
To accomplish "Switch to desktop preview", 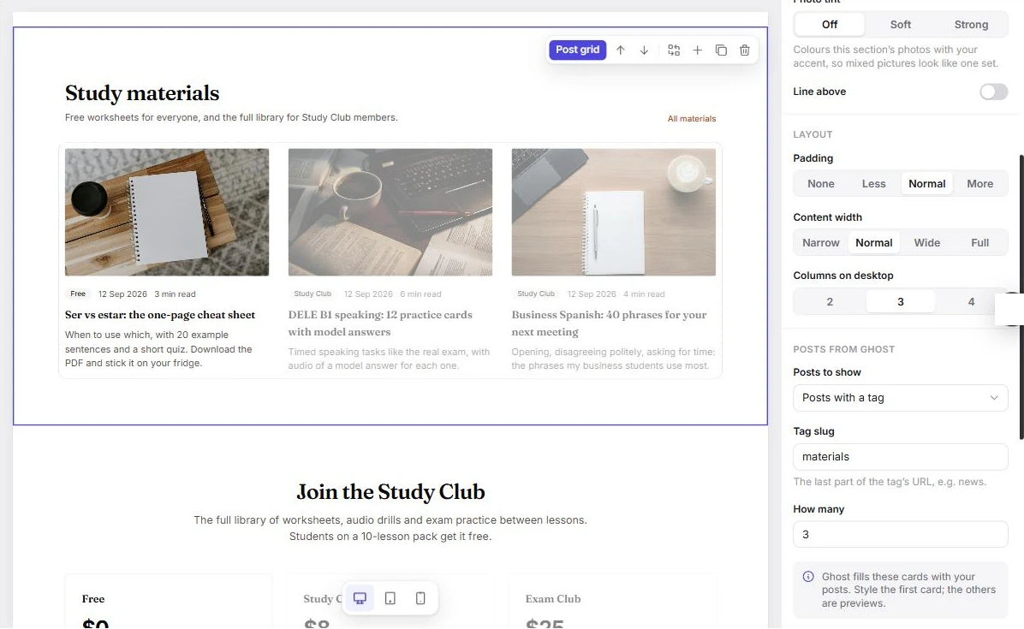I will coord(360,598).
